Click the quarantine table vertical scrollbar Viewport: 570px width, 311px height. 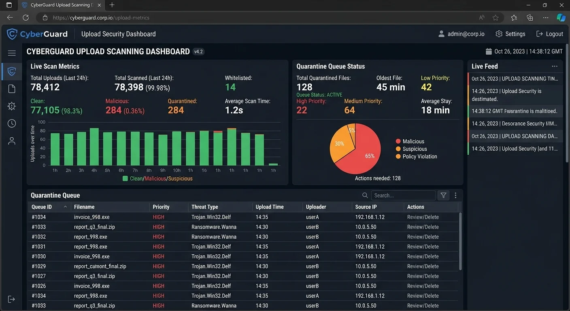(x=461, y=242)
